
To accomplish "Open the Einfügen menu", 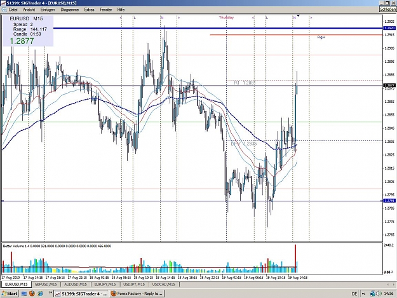I will 48,10.
